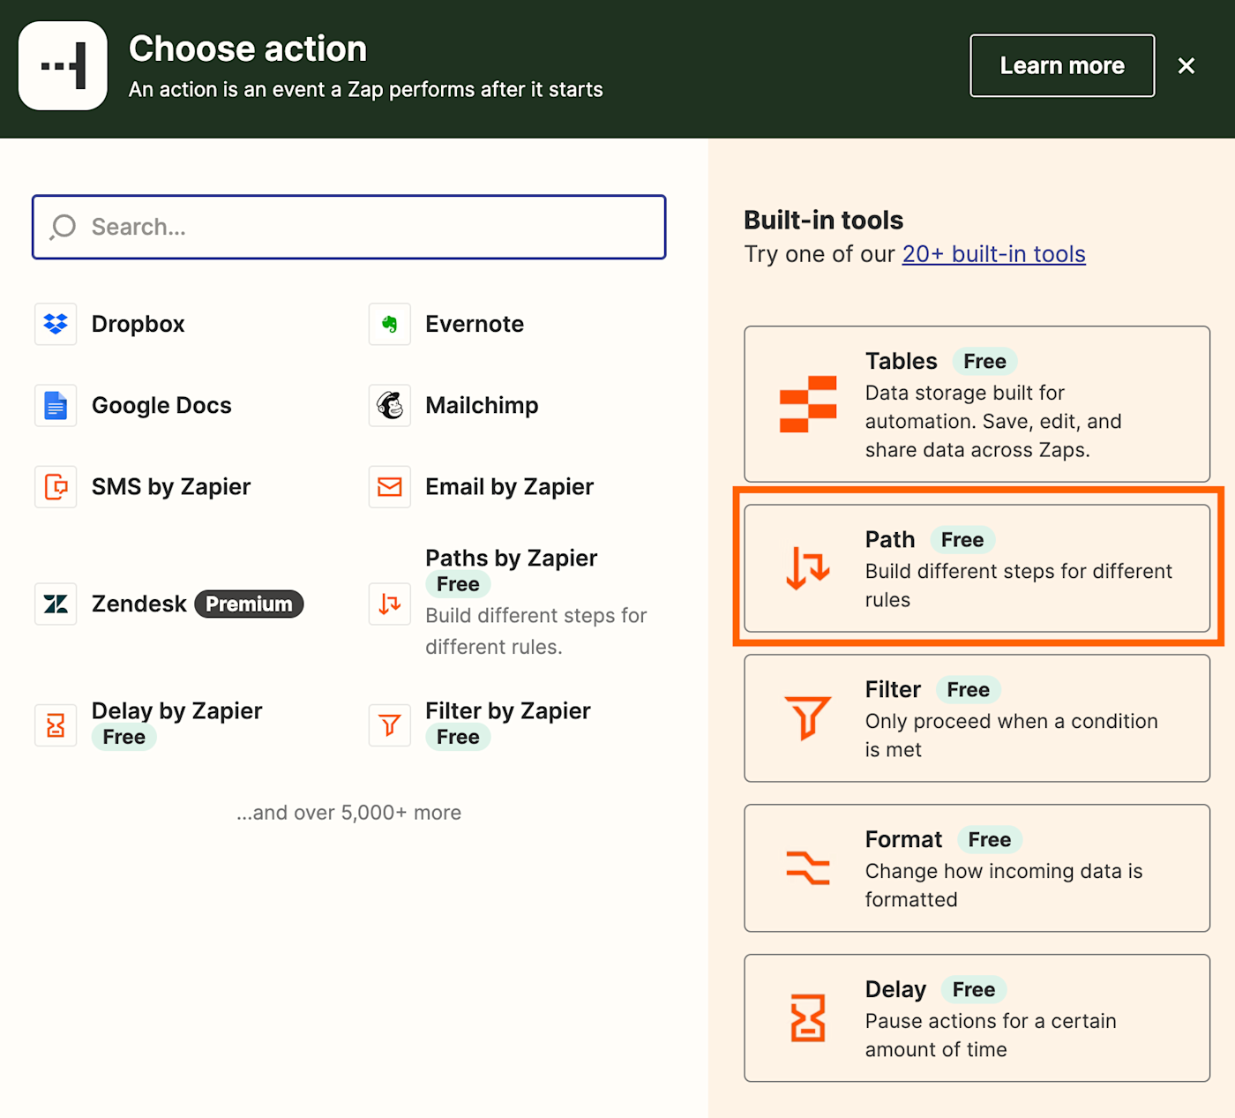Image resolution: width=1235 pixels, height=1118 pixels.
Task: Click the Choose action step logo
Action: 63,66
